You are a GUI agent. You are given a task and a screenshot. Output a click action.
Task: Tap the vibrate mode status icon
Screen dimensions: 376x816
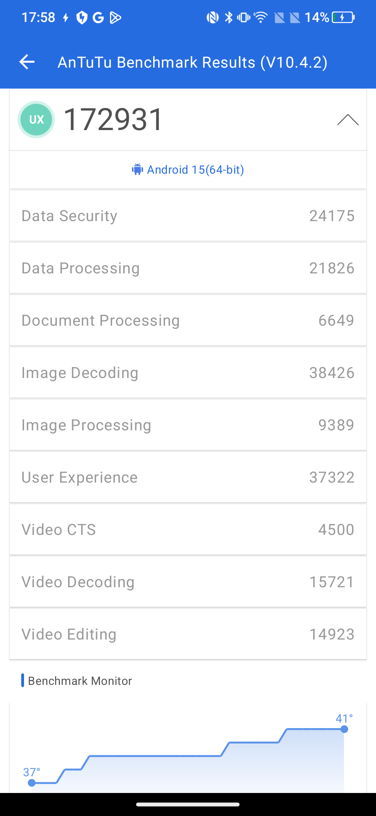pyautogui.click(x=243, y=17)
